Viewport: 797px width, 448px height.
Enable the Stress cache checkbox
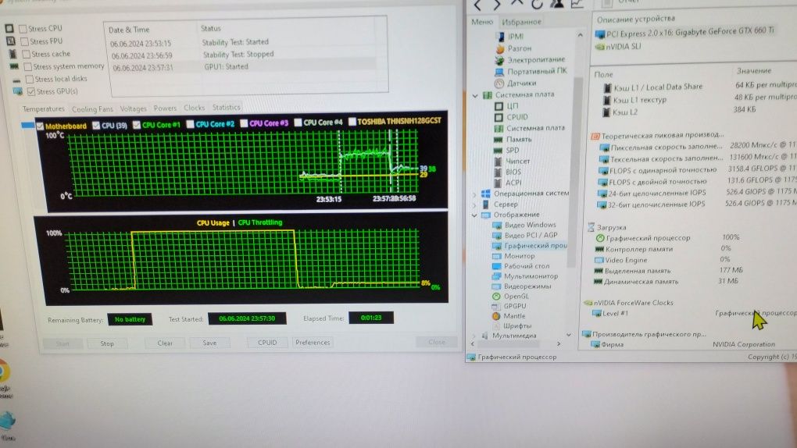pyautogui.click(x=26, y=54)
